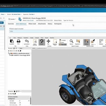The image size is (106, 106).
Task: Toggle visibility of 006583/A 1-Dune Buggy EBOM node
Action: click(x=12, y=55)
